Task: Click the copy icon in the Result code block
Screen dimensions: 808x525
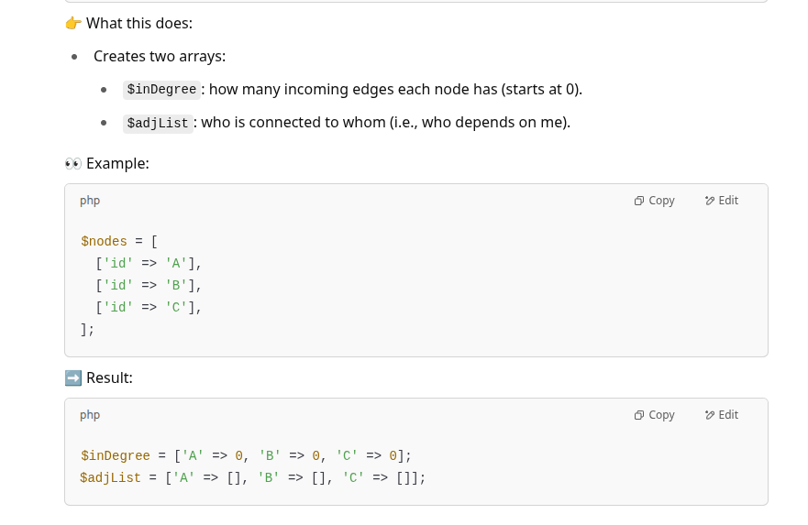Action: pyautogui.click(x=638, y=415)
